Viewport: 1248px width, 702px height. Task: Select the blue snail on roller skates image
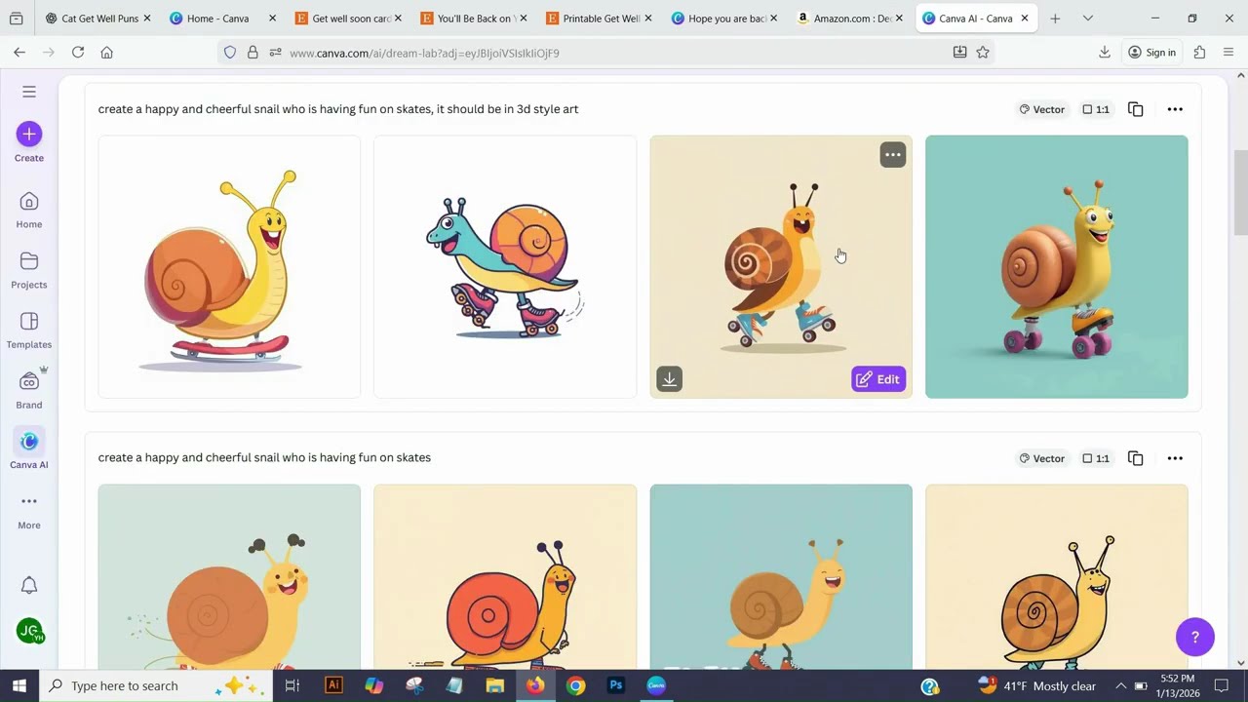(505, 267)
